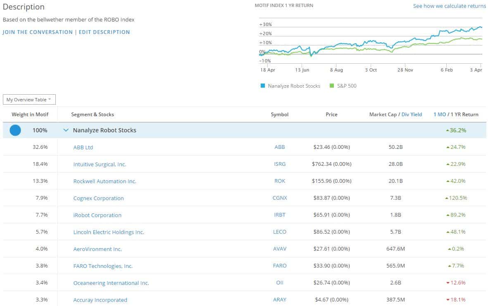Click the Nanalyze Robot Stocks blue legend square

coord(263,86)
